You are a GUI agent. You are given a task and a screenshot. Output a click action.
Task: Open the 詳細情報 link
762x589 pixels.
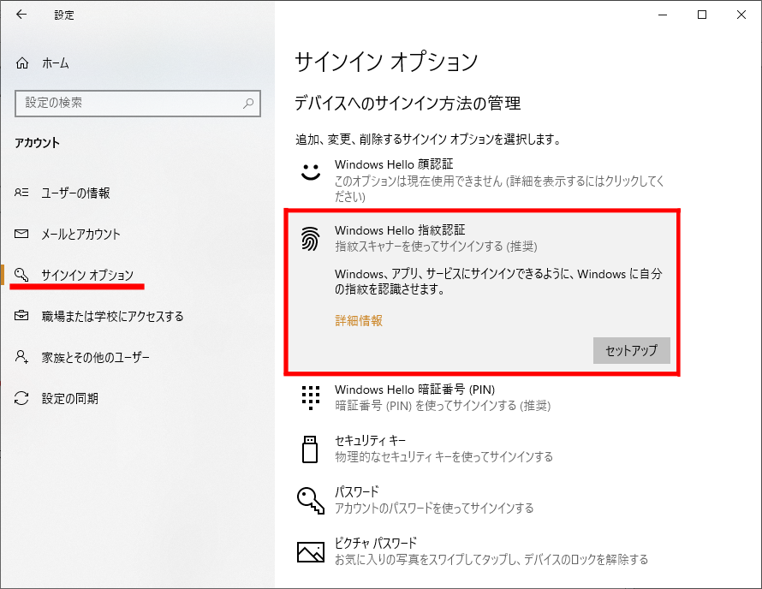coord(359,320)
